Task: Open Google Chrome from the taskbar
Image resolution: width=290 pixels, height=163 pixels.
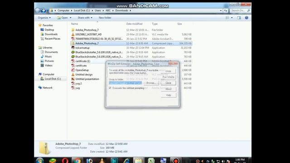Action: [x=77, y=160]
